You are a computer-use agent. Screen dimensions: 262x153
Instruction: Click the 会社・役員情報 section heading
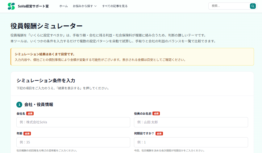coord(39,104)
